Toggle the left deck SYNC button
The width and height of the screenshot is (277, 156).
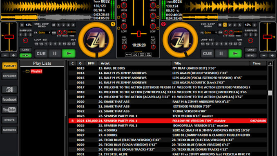coord(26,56)
